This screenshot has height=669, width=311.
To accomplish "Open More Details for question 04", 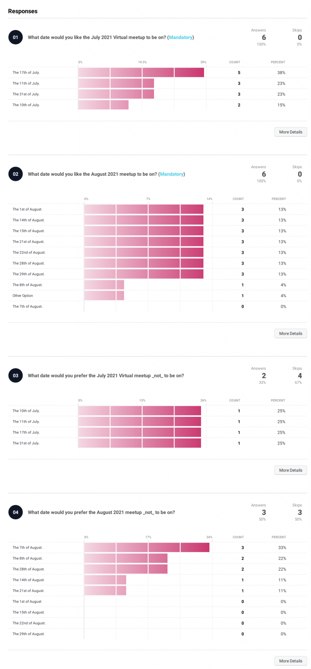I will [x=290, y=661].
